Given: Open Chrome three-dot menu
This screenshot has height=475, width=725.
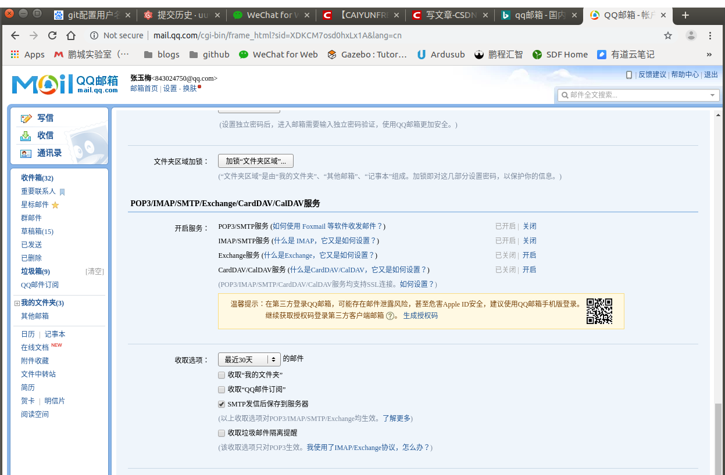Looking at the screenshot, I should (710, 35).
